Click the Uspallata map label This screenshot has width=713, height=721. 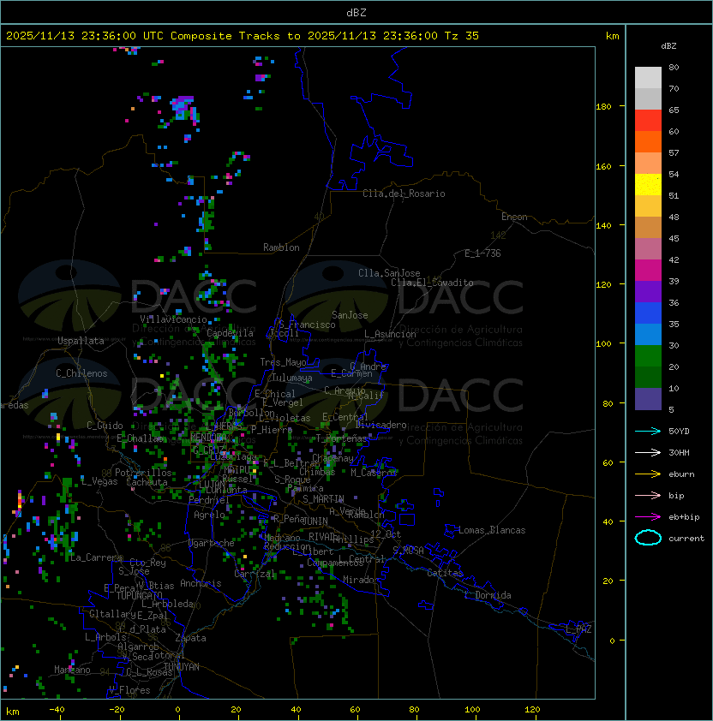(81, 341)
